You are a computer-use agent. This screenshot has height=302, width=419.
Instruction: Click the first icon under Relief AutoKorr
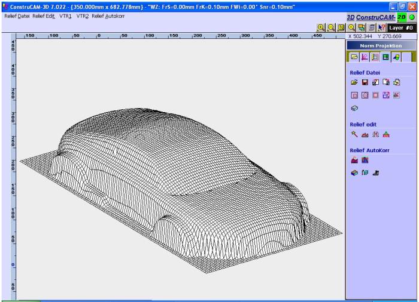pyautogui.click(x=354, y=160)
